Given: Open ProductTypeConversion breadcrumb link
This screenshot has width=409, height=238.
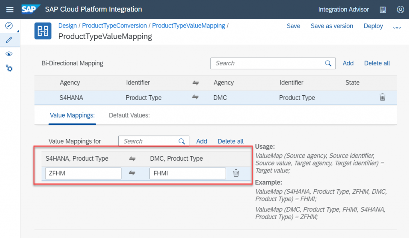Looking at the screenshot, I should (x=114, y=26).
